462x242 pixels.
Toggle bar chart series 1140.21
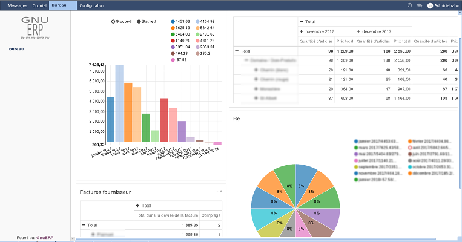180,41
